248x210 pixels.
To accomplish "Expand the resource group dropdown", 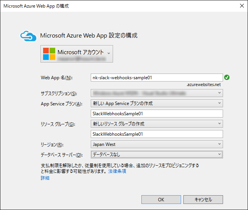I will pyautogui.click(x=157, y=124).
